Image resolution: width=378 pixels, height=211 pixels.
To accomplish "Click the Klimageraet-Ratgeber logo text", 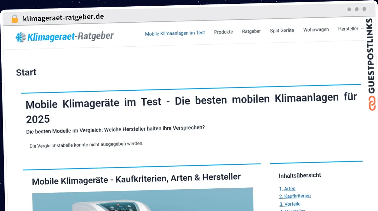I will click(70, 37).
